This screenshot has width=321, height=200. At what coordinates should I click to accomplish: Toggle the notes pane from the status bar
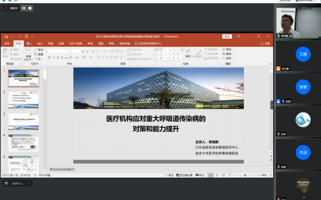tap(170, 175)
